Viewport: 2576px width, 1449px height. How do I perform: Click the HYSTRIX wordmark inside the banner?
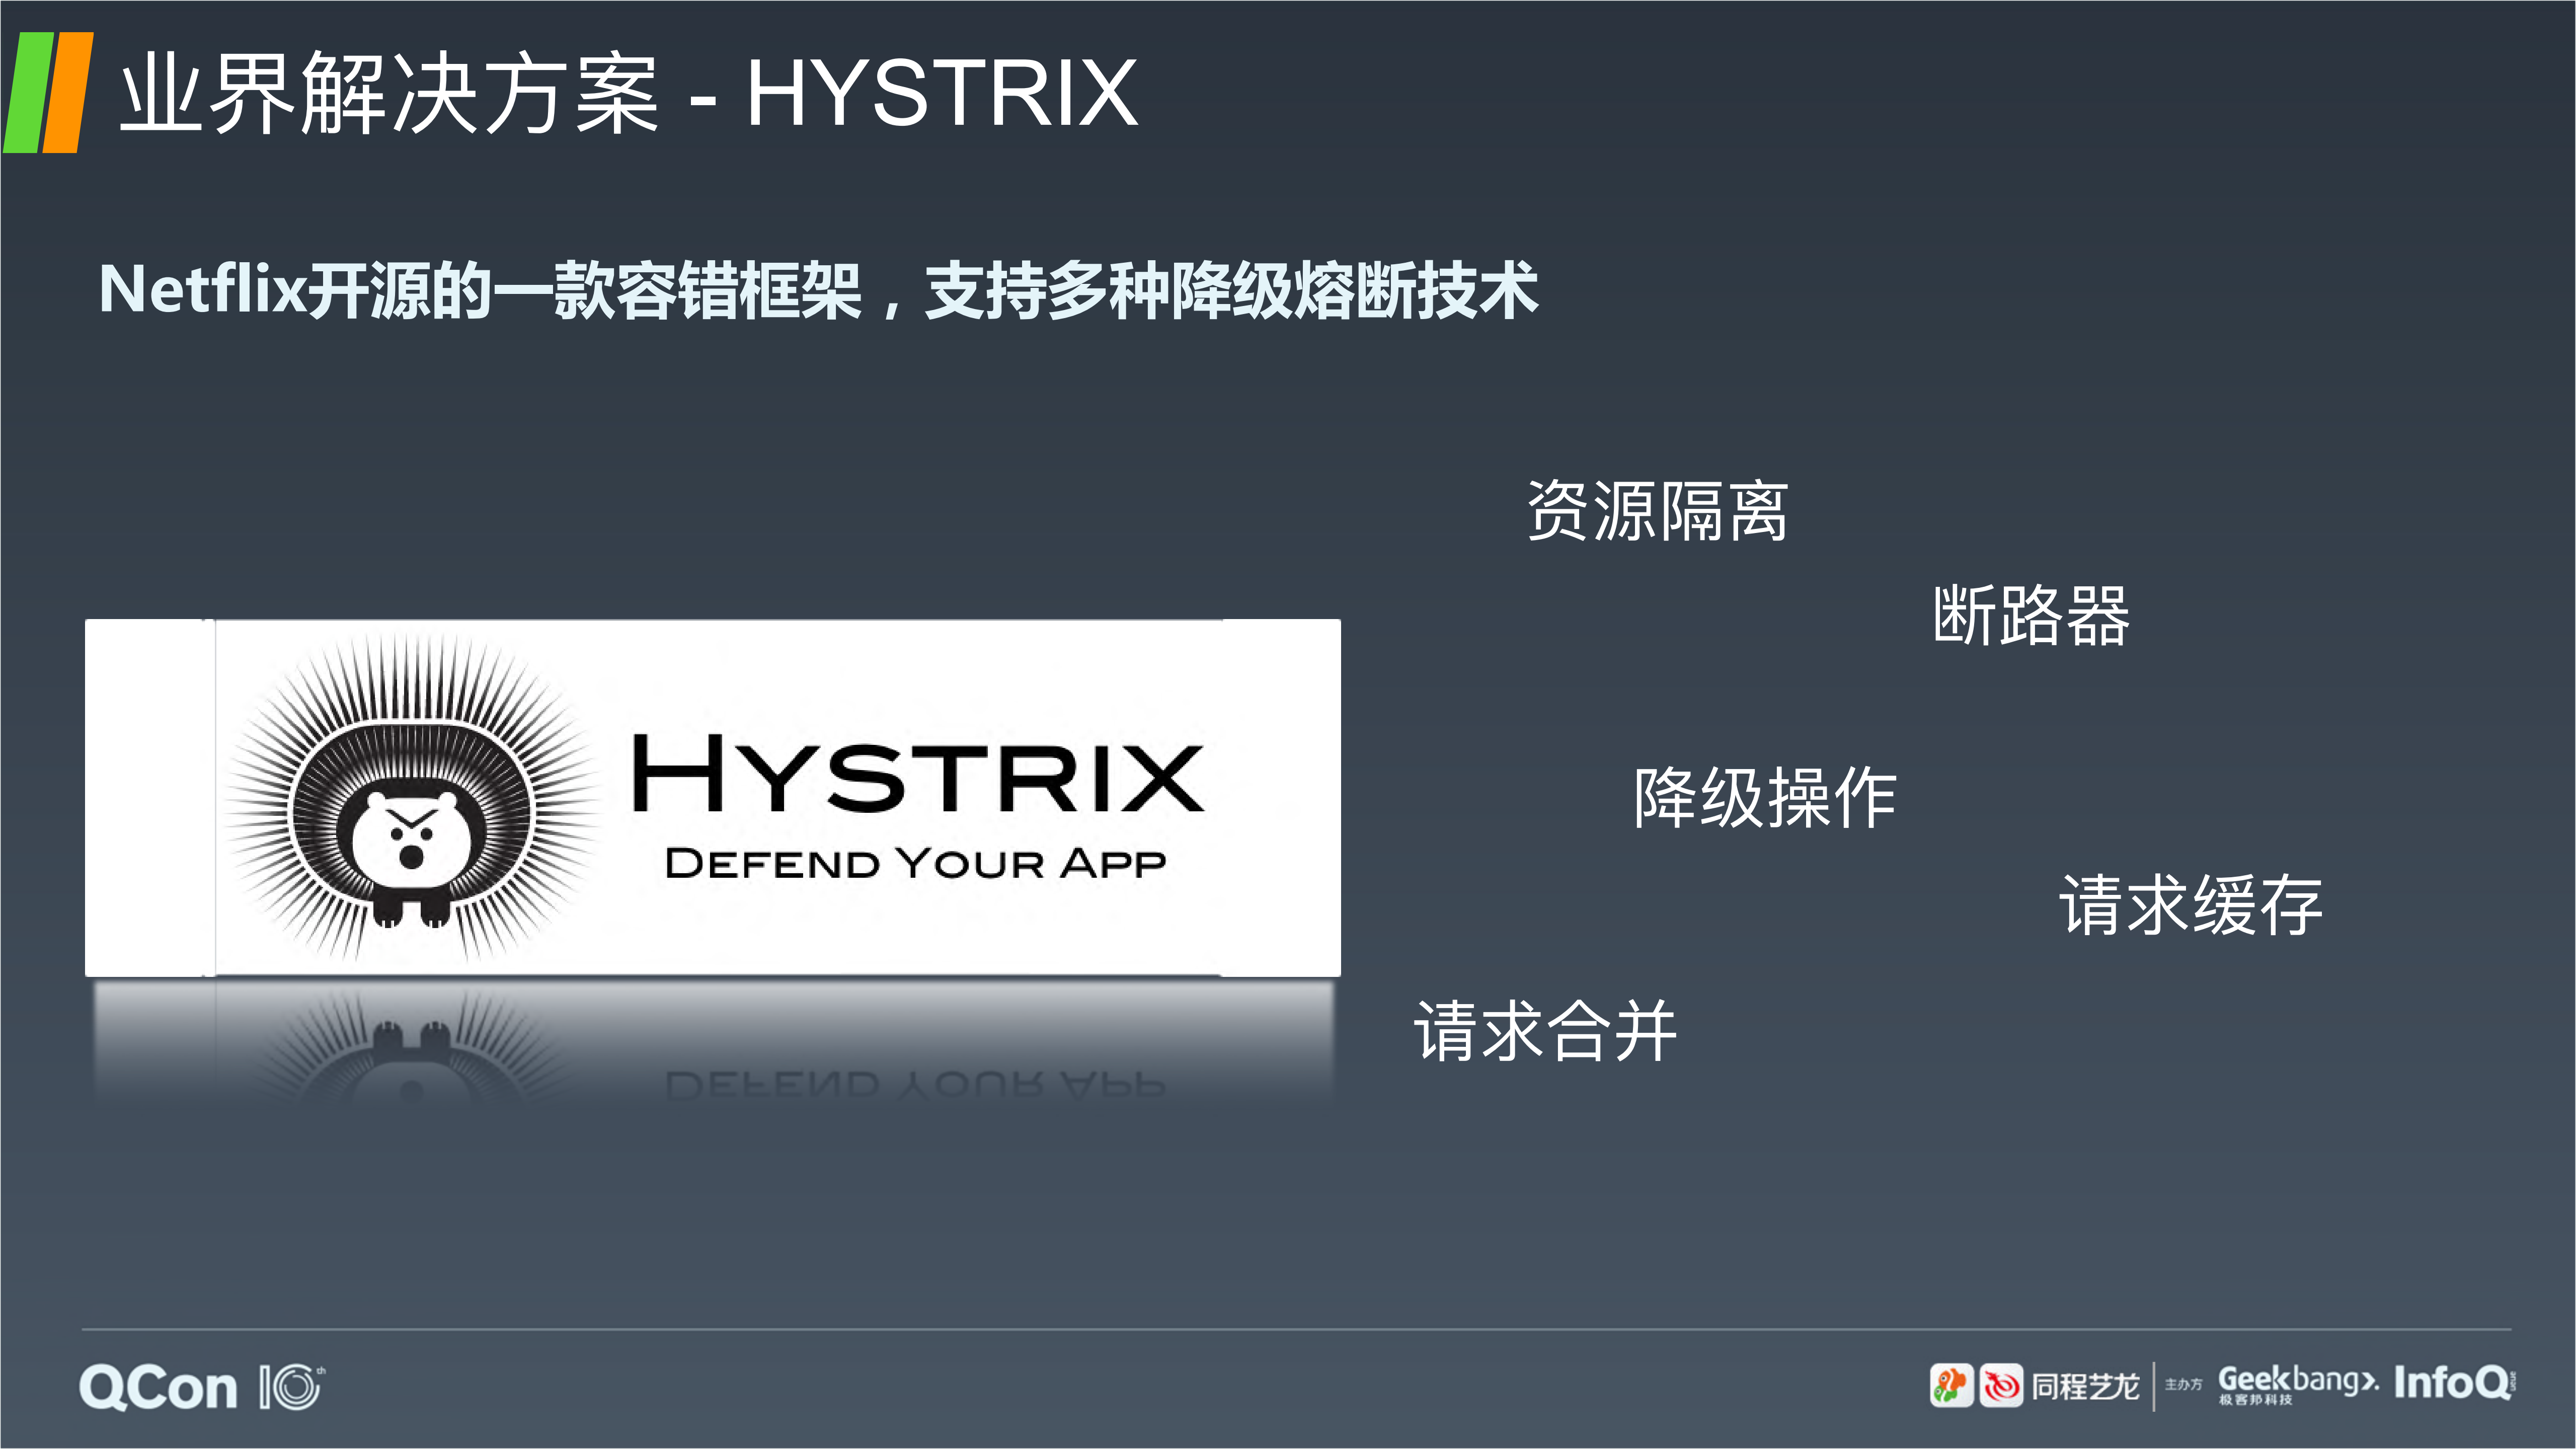point(916,770)
